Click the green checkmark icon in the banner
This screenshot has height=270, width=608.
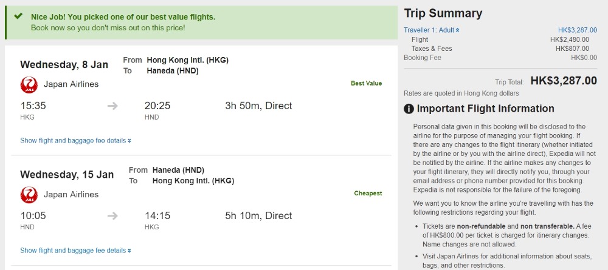(x=18, y=17)
